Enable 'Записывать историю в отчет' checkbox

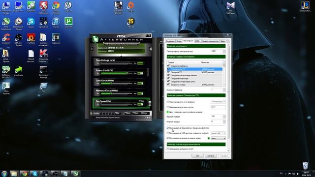[168, 149]
